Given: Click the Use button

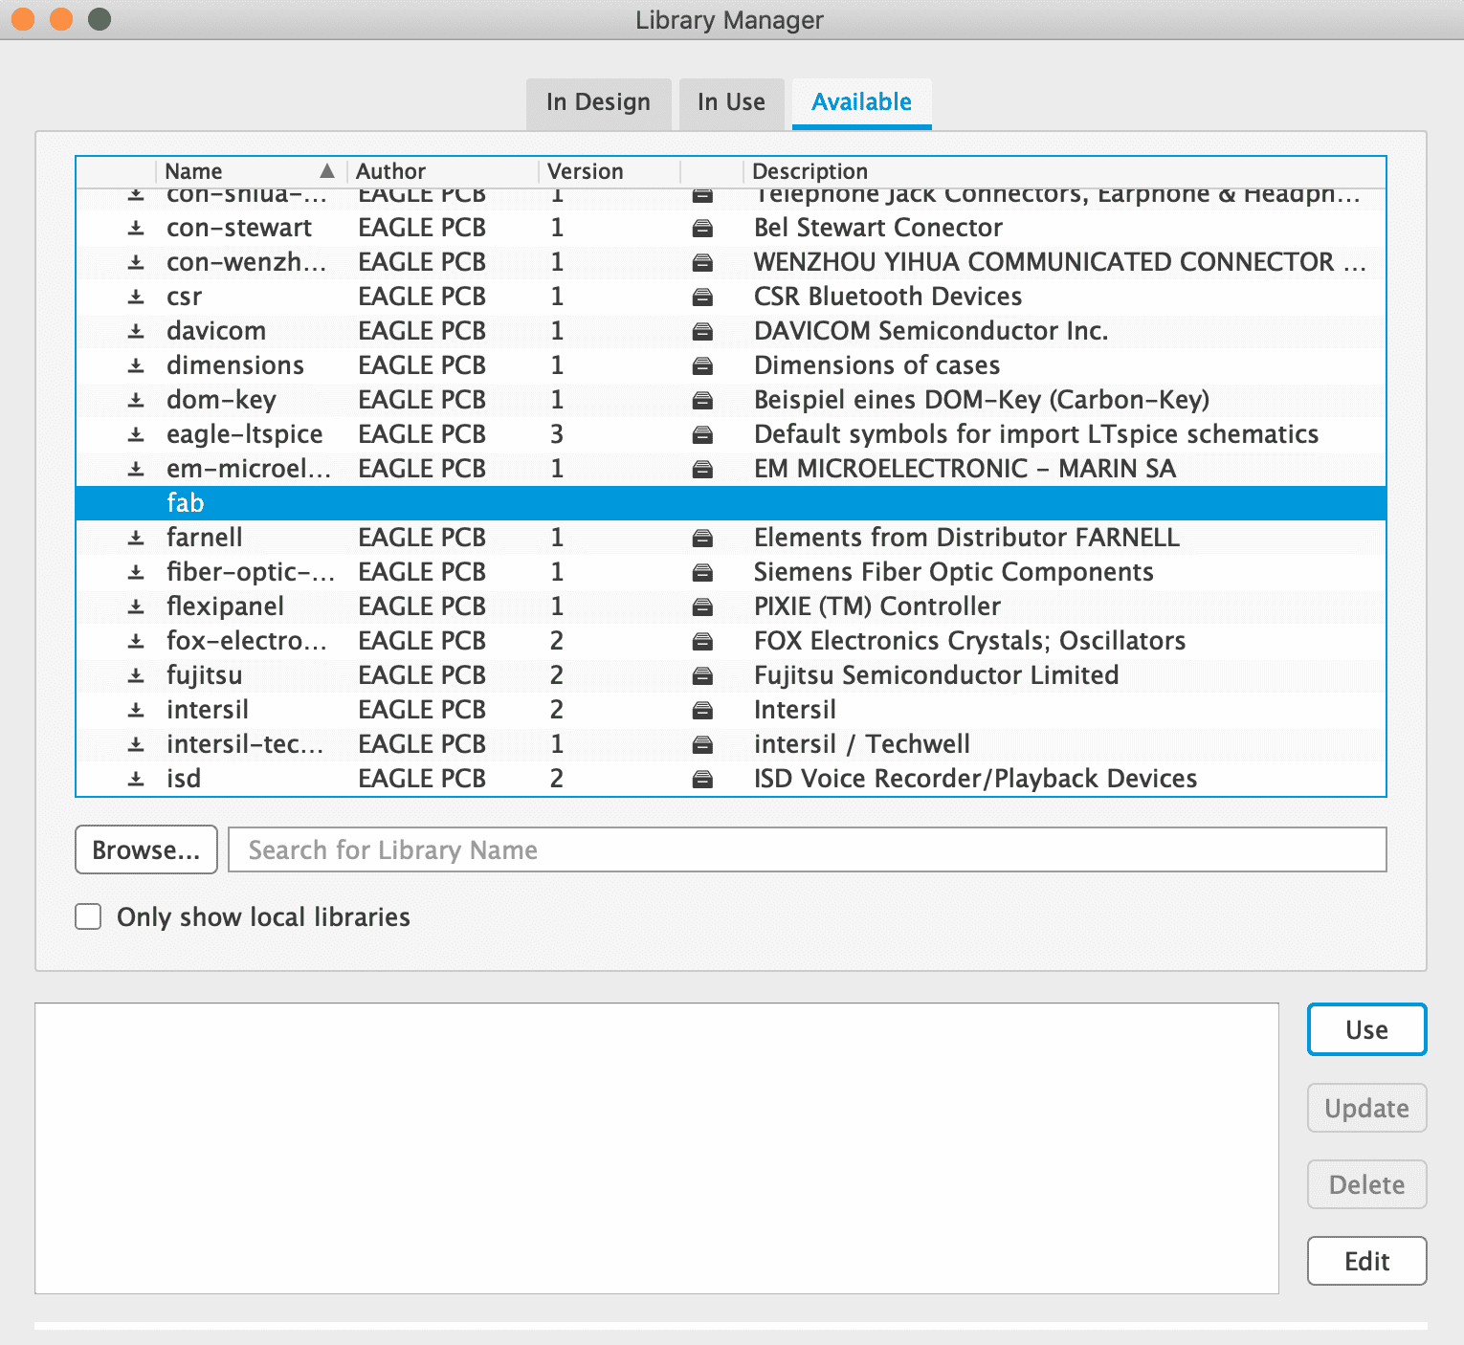Looking at the screenshot, I should 1366,1029.
